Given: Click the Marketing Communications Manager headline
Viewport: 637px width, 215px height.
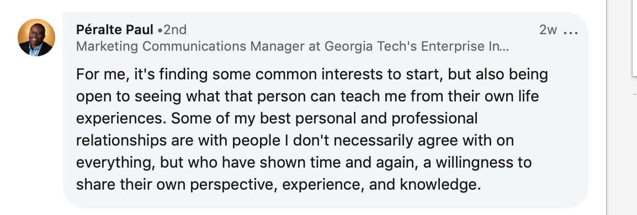Looking at the screenshot, I should pyautogui.click(x=292, y=47).
